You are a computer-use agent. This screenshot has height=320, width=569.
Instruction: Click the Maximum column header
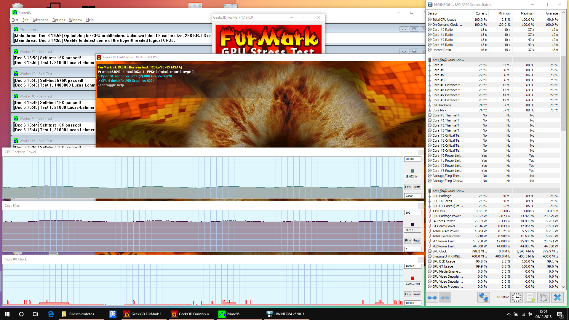pos(524,13)
